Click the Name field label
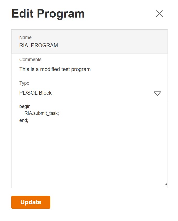Image resolution: width=178 pixels, height=221 pixels. coord(25,37)
